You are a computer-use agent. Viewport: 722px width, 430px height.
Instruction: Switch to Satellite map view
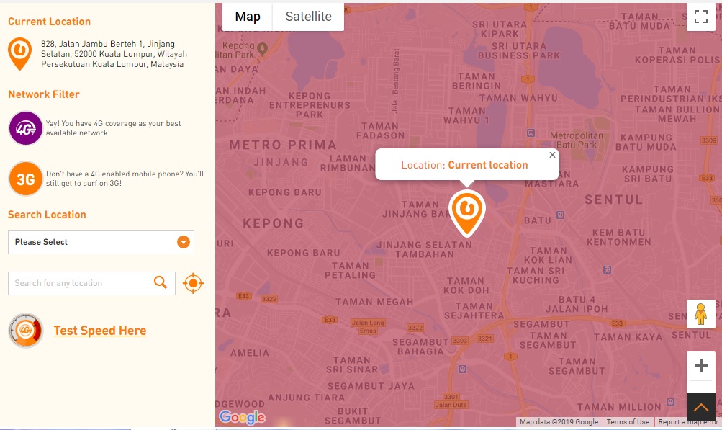pos(308,17)
